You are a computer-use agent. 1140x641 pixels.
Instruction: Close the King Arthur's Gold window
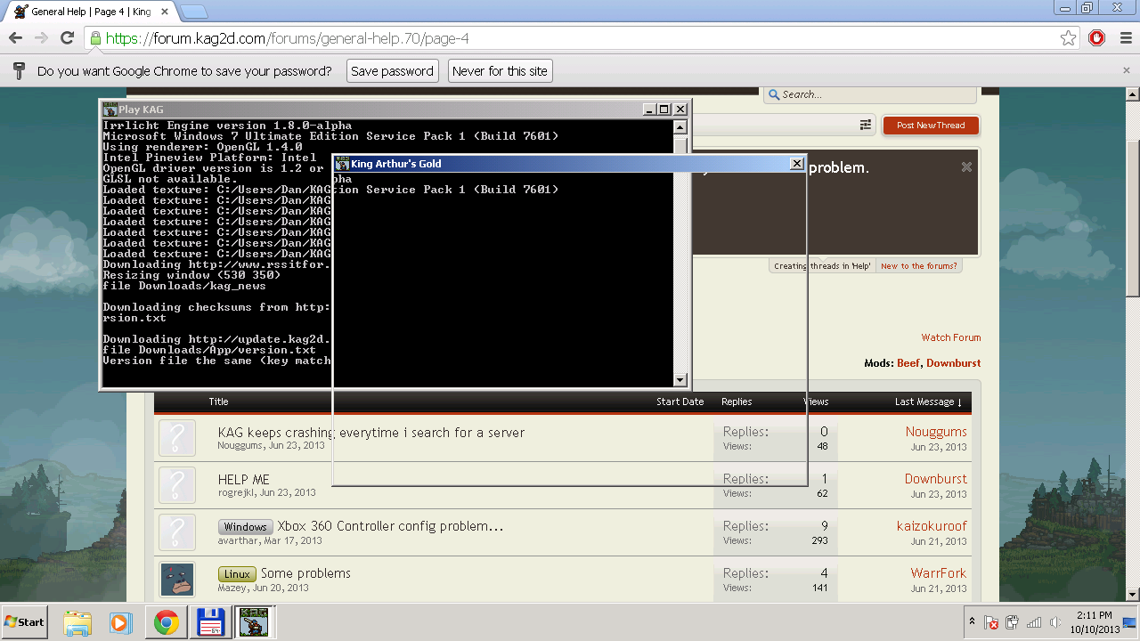[x=797, y=164]
